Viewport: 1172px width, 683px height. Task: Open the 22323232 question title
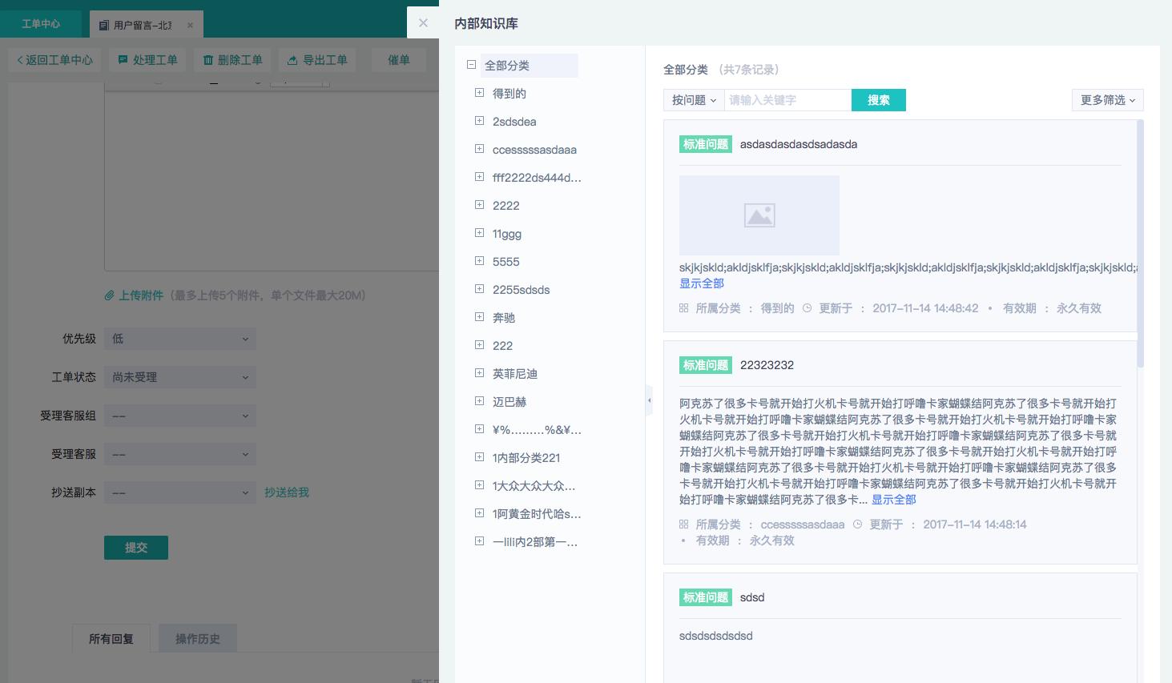pyautogui.click(x=767, y=365)
